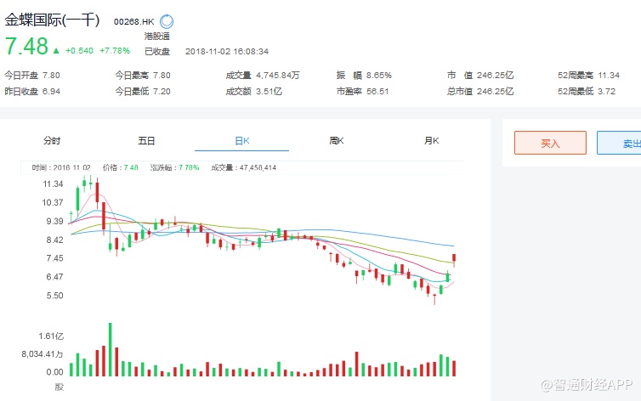Open the 分时 intraday chart tab
Viewport: 641px width, 401px height.
coord(52,141)
